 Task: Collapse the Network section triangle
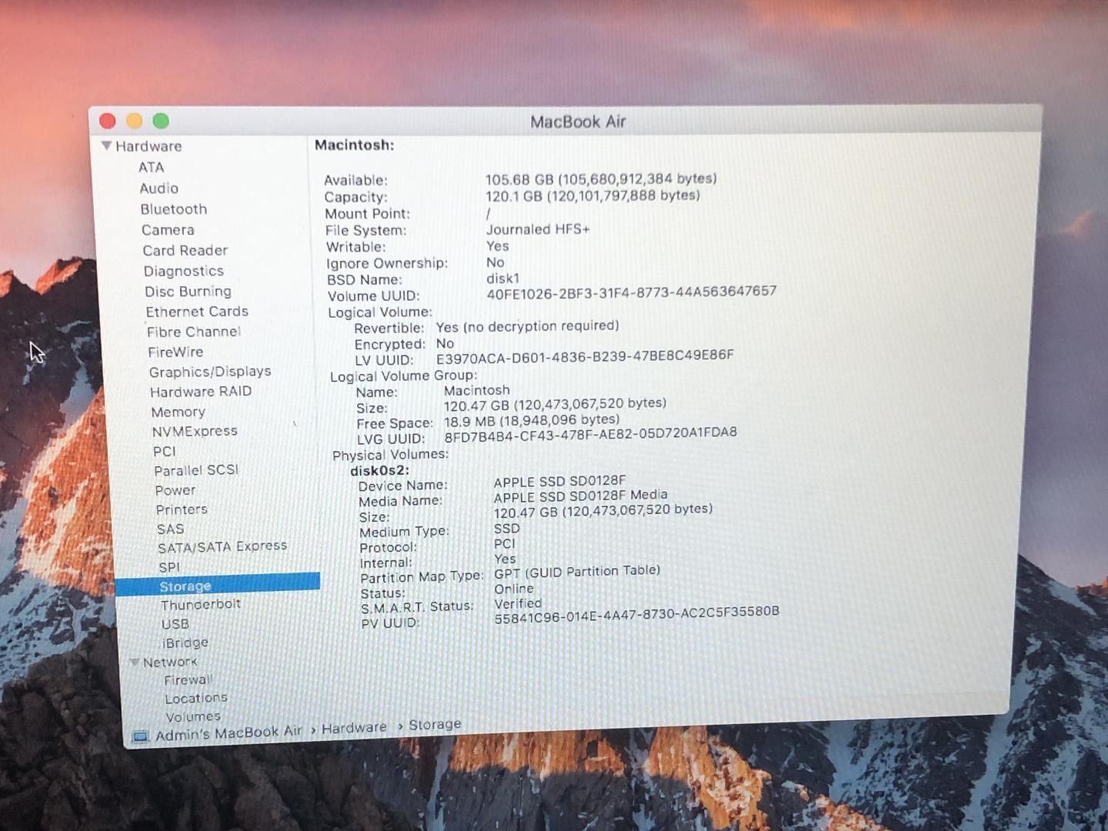click(x=135, y=662)
